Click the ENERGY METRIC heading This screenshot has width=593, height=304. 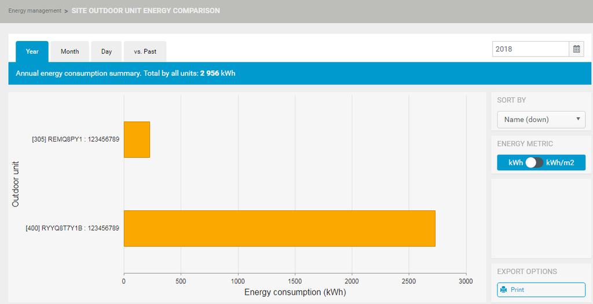[525, 143]
